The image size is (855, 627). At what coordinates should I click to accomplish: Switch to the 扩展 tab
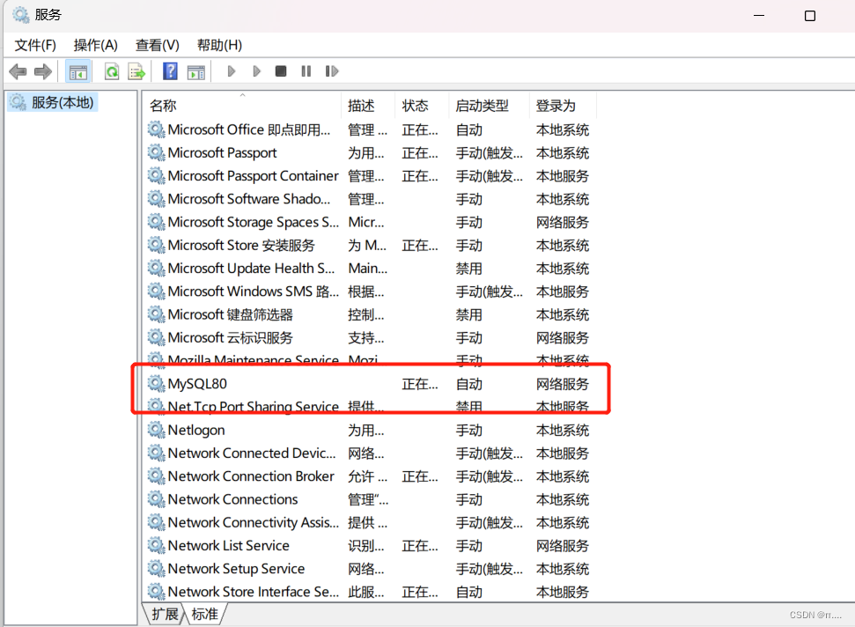tap(165, 614)
